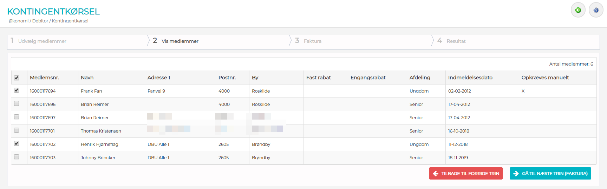Click the Indmeldelsesdato column header
Screen dimensions: 607x189
470,77
